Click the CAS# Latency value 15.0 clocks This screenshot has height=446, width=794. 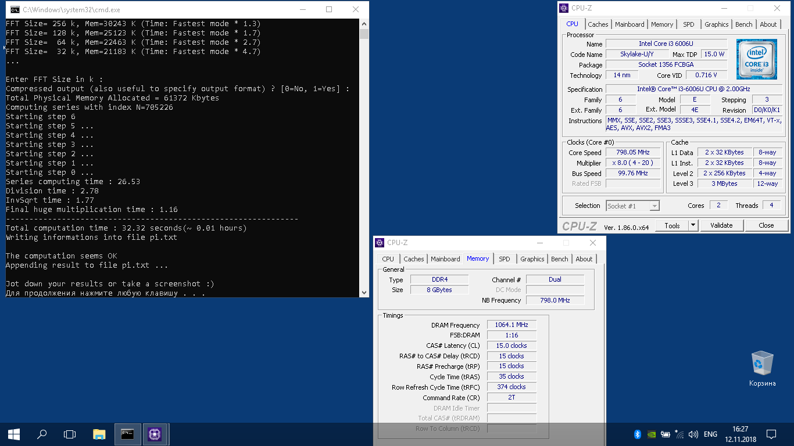coord(512,346)
